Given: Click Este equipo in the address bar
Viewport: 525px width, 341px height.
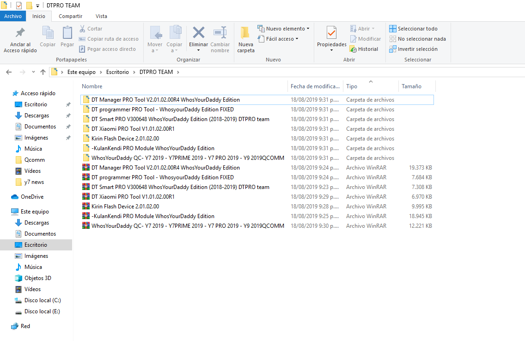Looking at the screenshot, I should [x=81, y=72].
